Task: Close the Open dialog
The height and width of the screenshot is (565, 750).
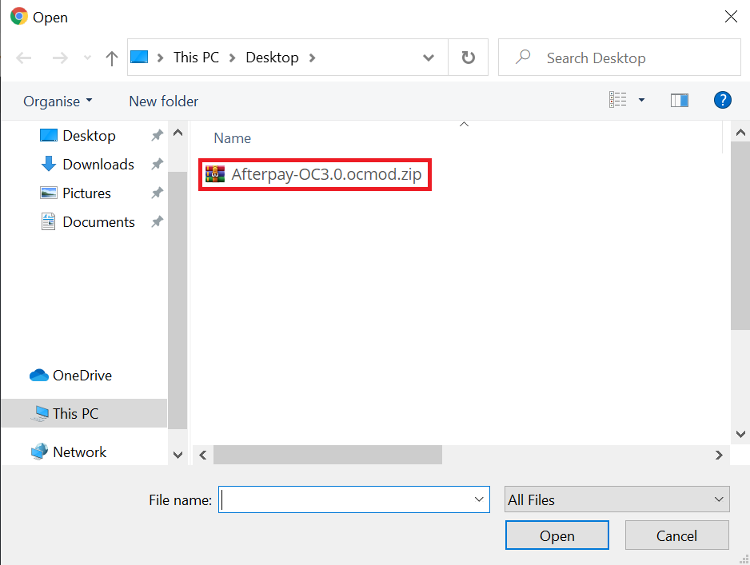Action: (x=731, y=17)
